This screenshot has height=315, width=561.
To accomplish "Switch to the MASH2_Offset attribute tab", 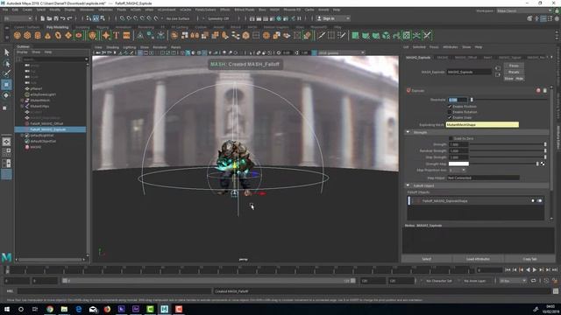I will click(465, 58).
